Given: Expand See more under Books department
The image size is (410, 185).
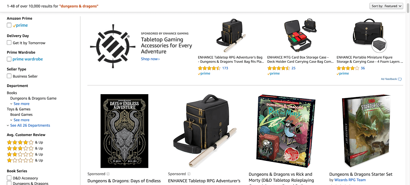Looking at the screenshot, I should point(22,104).
